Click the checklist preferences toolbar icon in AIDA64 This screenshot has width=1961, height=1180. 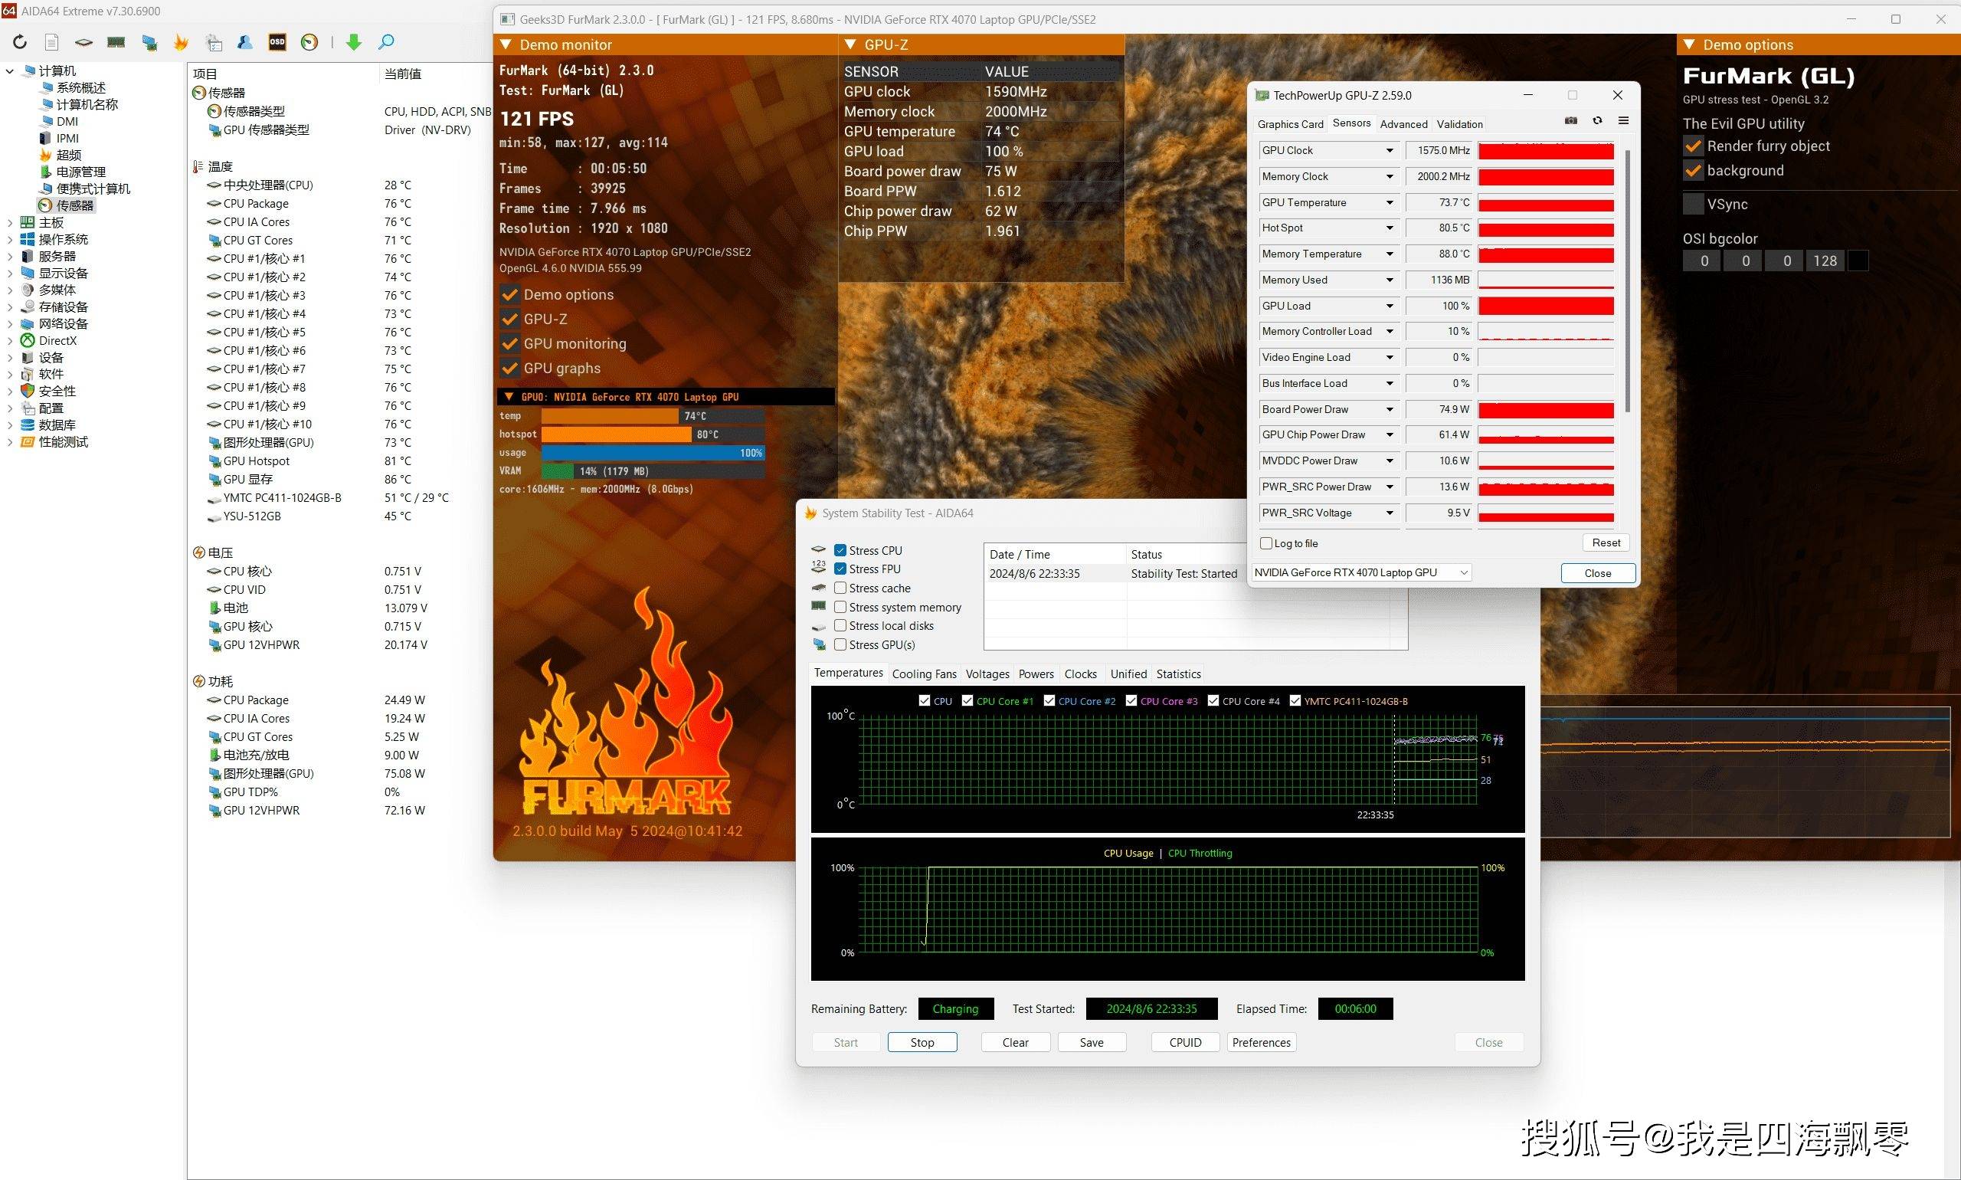[x=213, y=42]
